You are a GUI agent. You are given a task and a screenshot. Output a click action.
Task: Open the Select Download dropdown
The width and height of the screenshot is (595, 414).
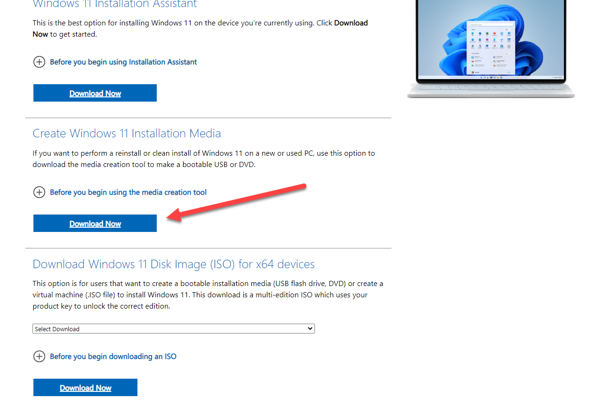pyautogui.click(x=174, y=329)
